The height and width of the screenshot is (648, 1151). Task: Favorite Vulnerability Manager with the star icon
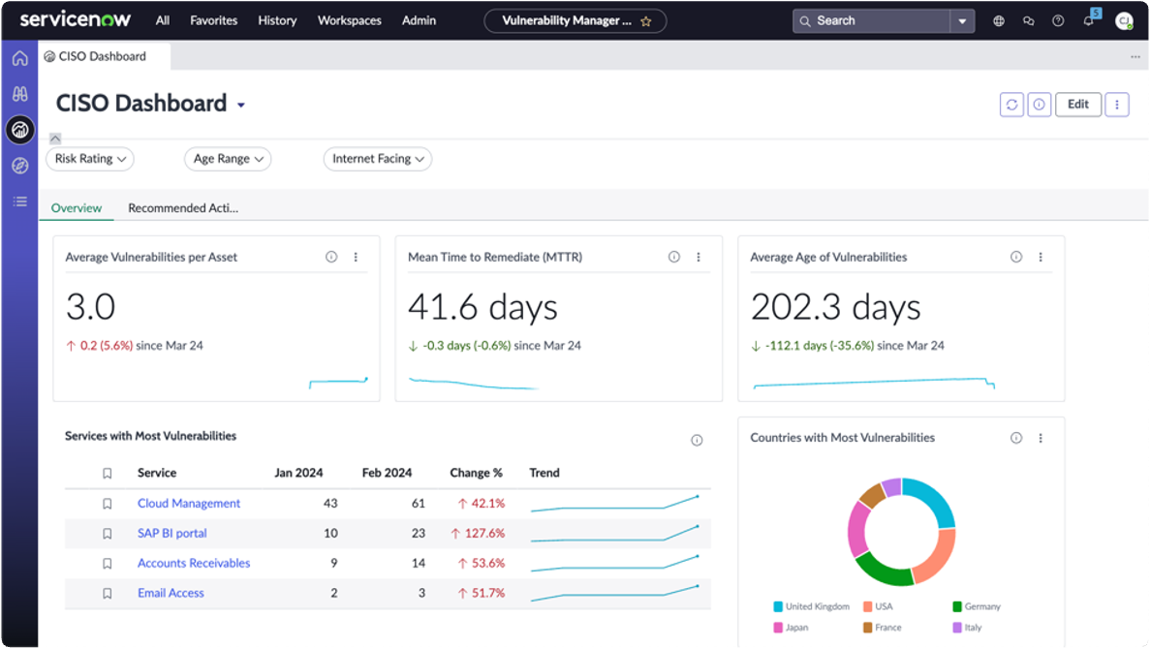click(646, 21)
